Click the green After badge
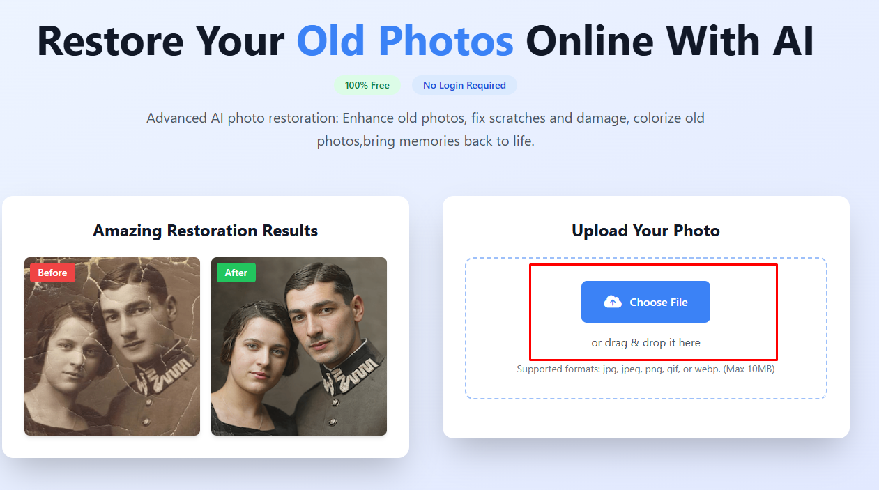Screen dimensions: 879x490 point(236,273)
